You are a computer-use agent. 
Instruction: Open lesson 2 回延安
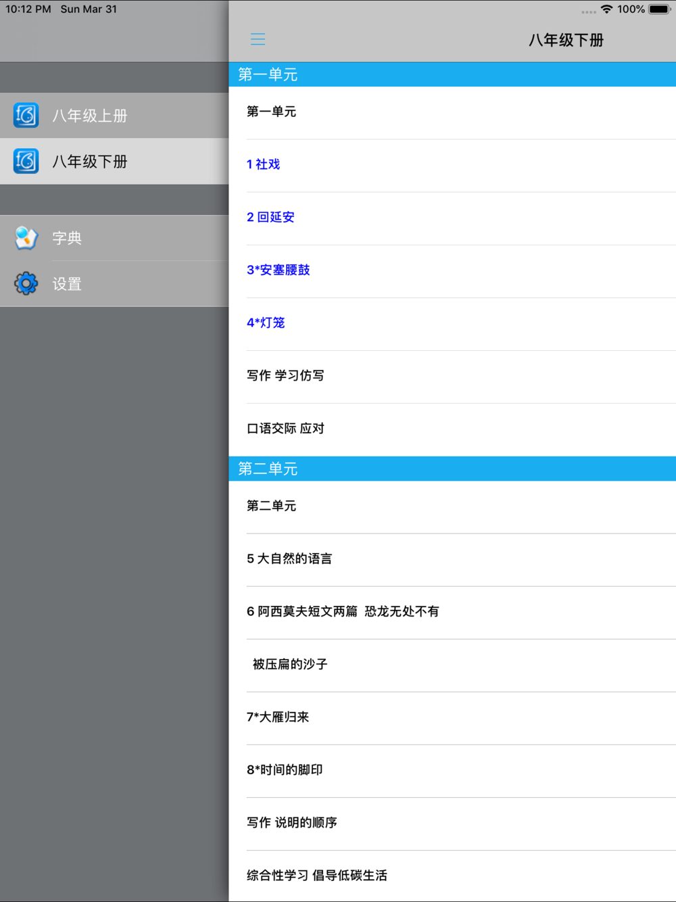[452, 218]
